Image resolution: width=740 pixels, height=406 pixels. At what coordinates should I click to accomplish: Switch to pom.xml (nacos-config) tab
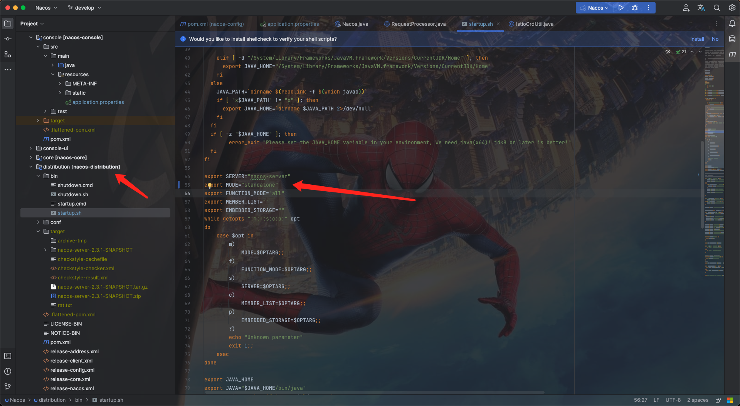click(212, 24)
